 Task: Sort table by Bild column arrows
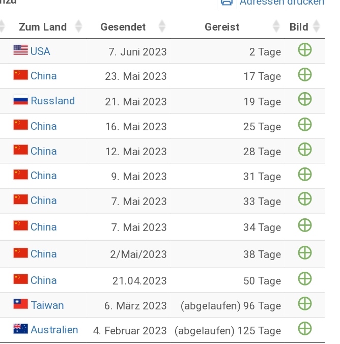point(316,26)
